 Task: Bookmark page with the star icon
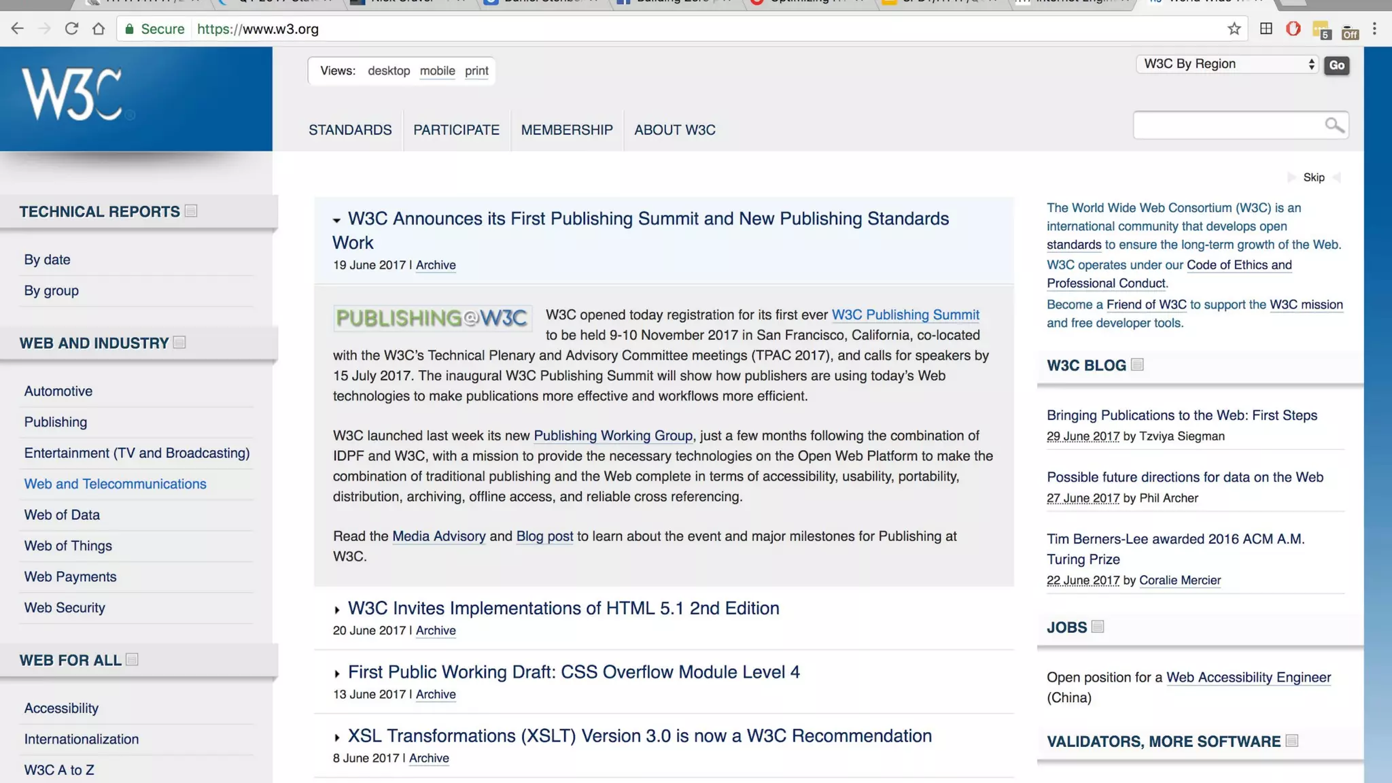(1234, 29)
